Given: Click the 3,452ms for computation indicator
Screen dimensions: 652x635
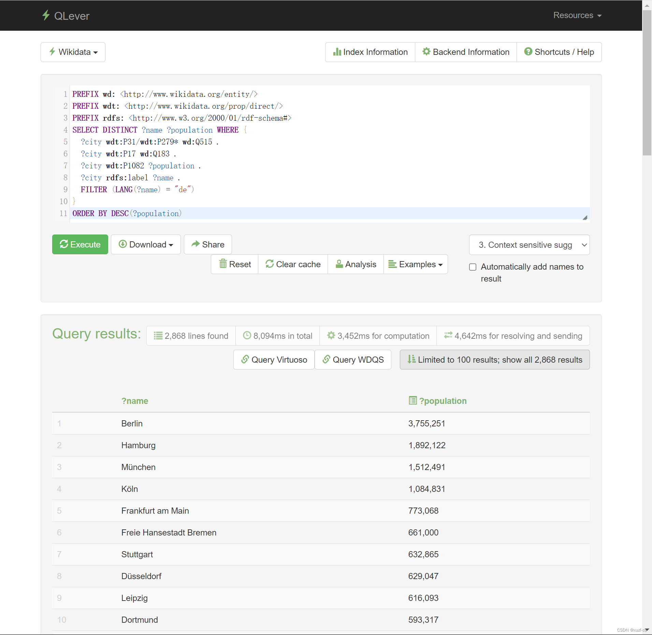Looking at the screenshot, I should pyautogui.click(x=378, y=336).
